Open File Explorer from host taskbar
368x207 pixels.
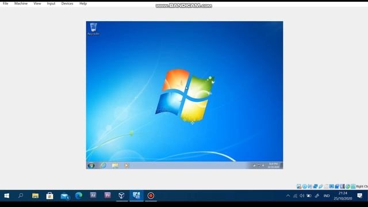[x=35, y=195]
